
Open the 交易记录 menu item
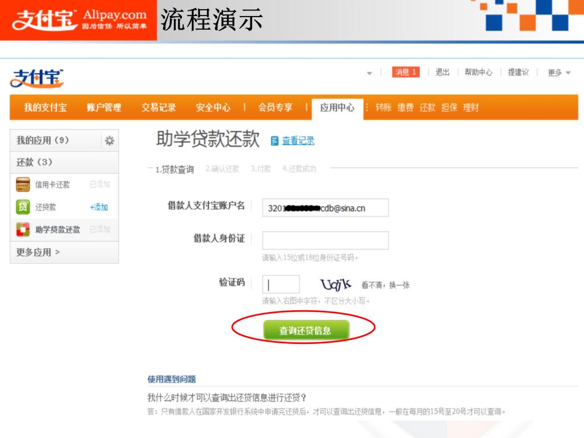click(159, 107)
